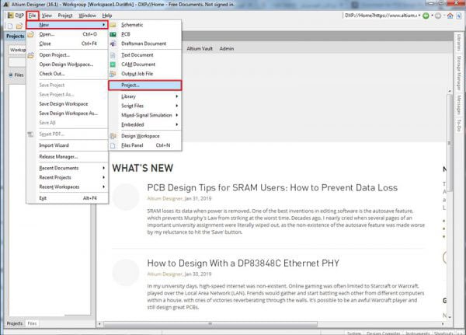Read the SRAM Data Loss article
466x335 pixels.
[x=273, y=188]
